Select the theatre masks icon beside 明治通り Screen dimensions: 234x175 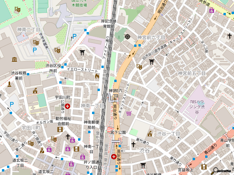[139, 66]
